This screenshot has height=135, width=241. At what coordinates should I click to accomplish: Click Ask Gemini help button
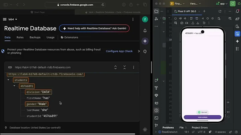point(94,28)
